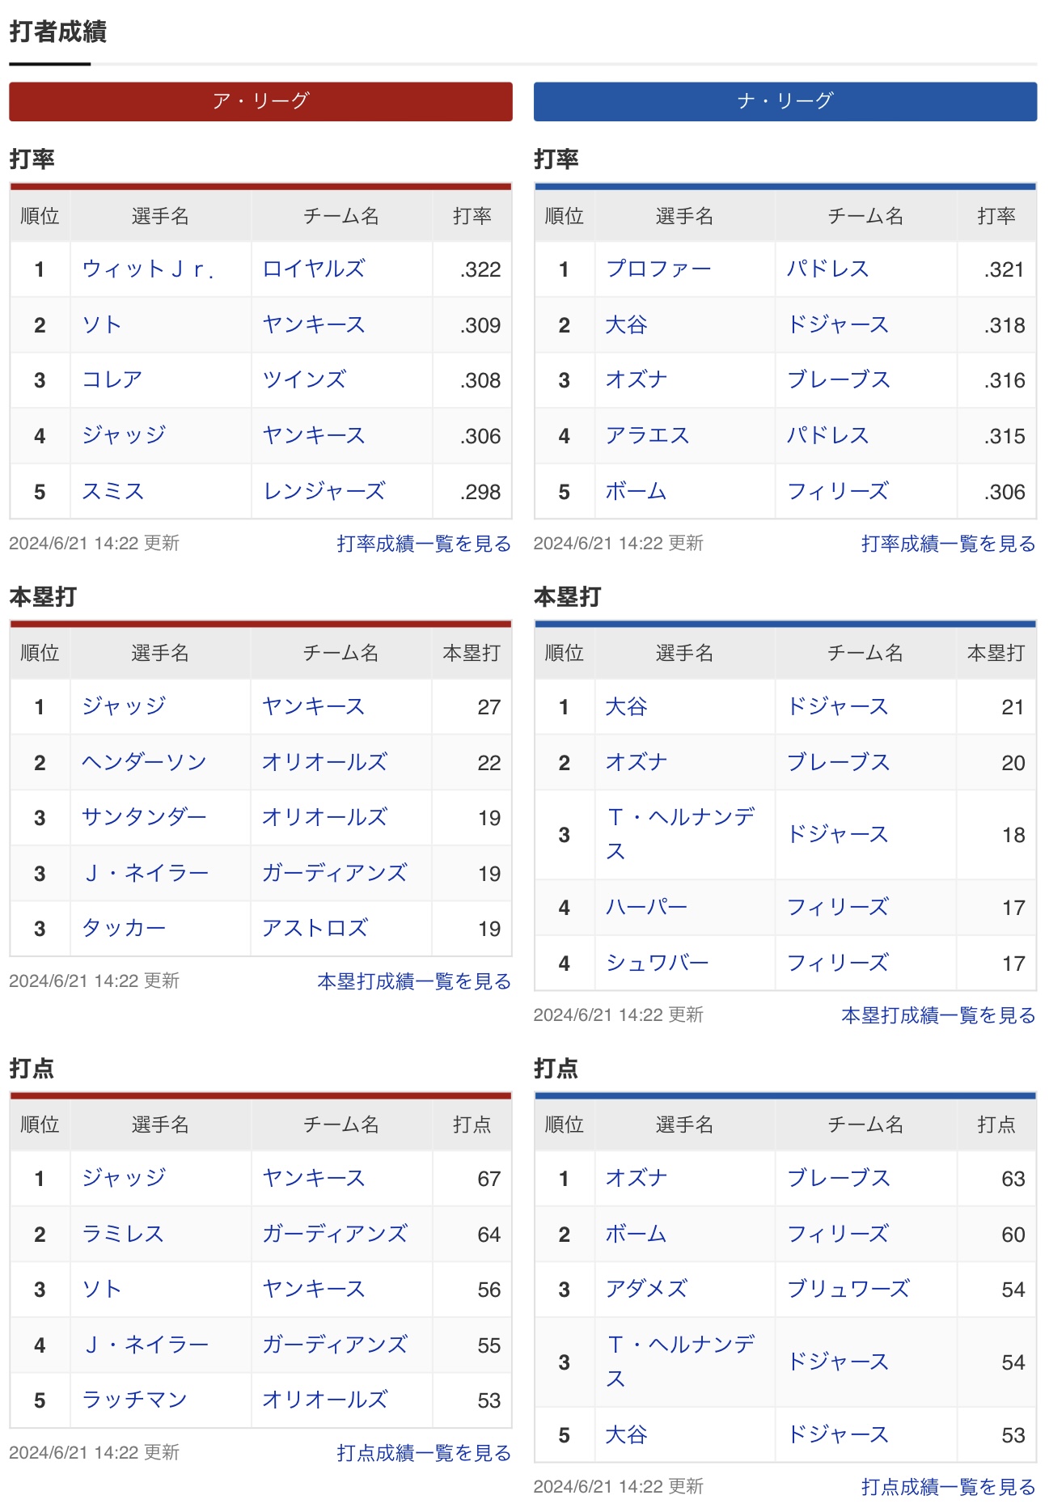This screenshot has width=1049, height=1508.
Task: Open the ロイヤルズ team link
Action: pos(314,269)
